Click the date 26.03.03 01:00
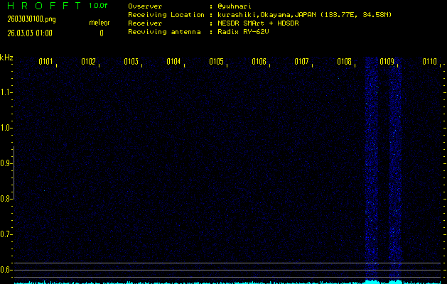 [x=30, y=33]
